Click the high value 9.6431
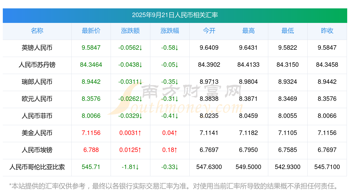 pos(248,48)
